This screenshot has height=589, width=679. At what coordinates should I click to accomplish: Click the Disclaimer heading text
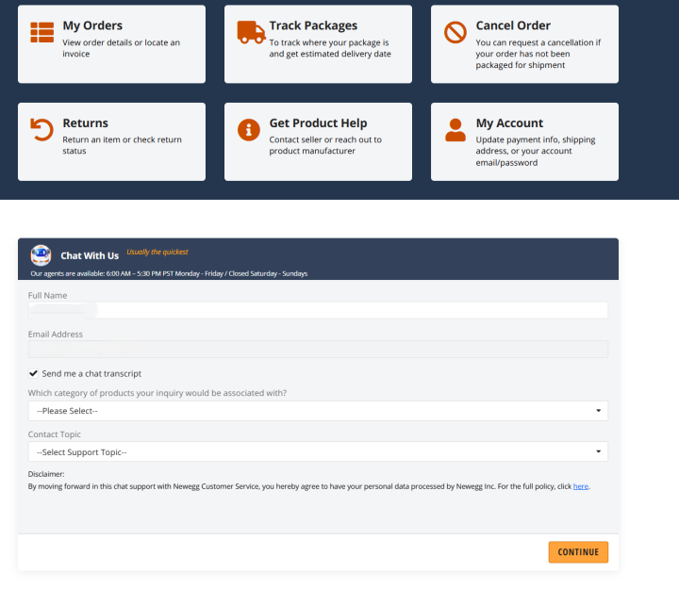(46, 474)
